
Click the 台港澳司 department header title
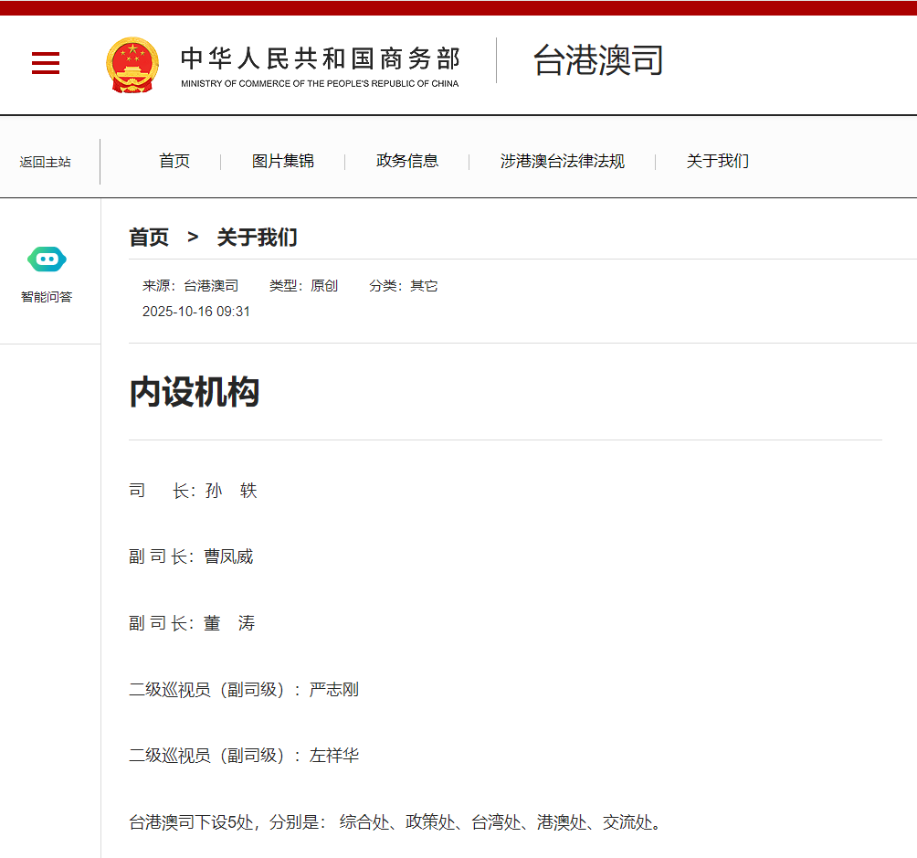(597, 60)
